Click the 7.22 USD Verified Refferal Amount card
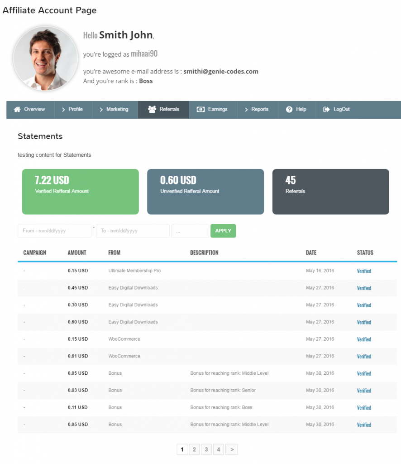401x464 pixels. point(81,192)
